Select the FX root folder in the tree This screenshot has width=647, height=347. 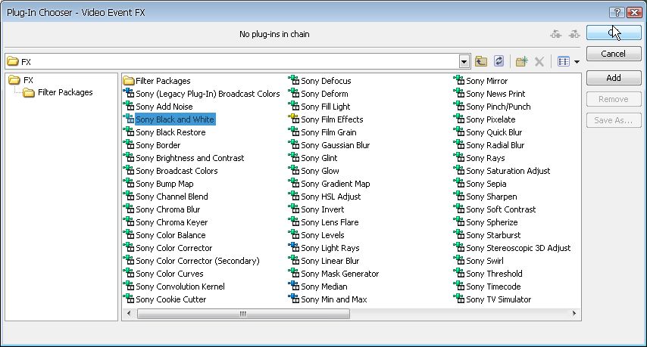(x=28, y=80)
